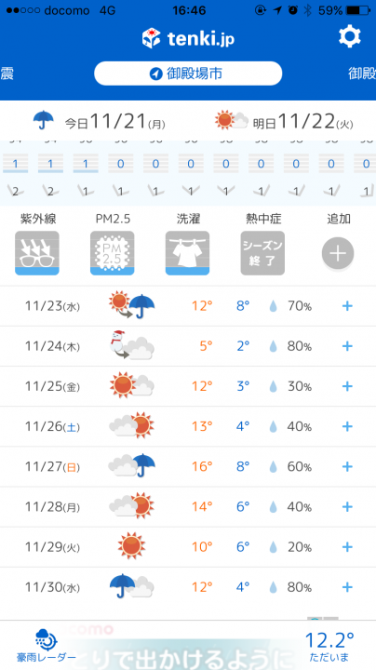Add an index with 追加 plus button
The width and height of the screenshot is (376, 670).
(338, 254)
